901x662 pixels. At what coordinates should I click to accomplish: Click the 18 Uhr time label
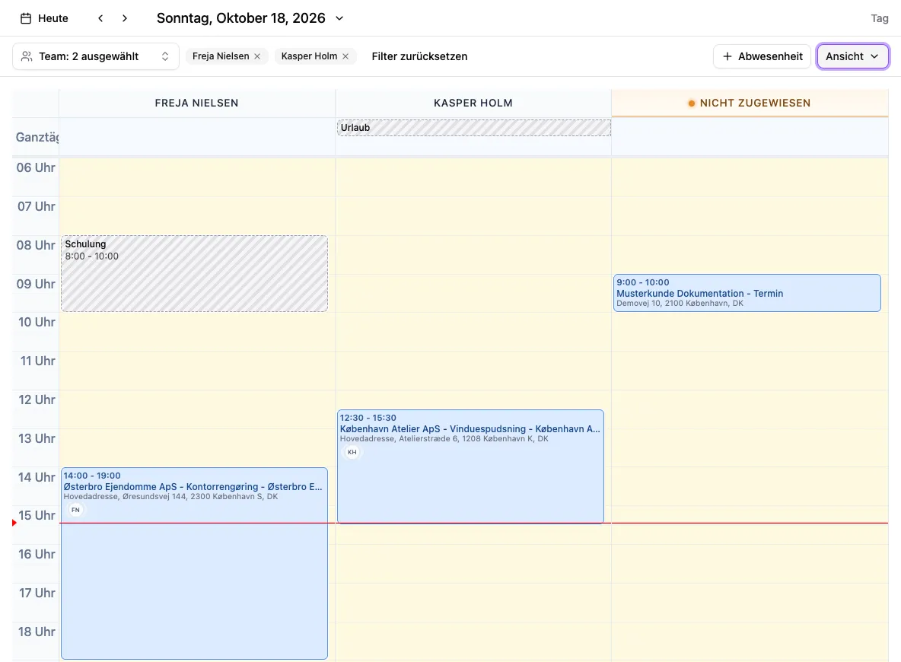coord(37,632)
